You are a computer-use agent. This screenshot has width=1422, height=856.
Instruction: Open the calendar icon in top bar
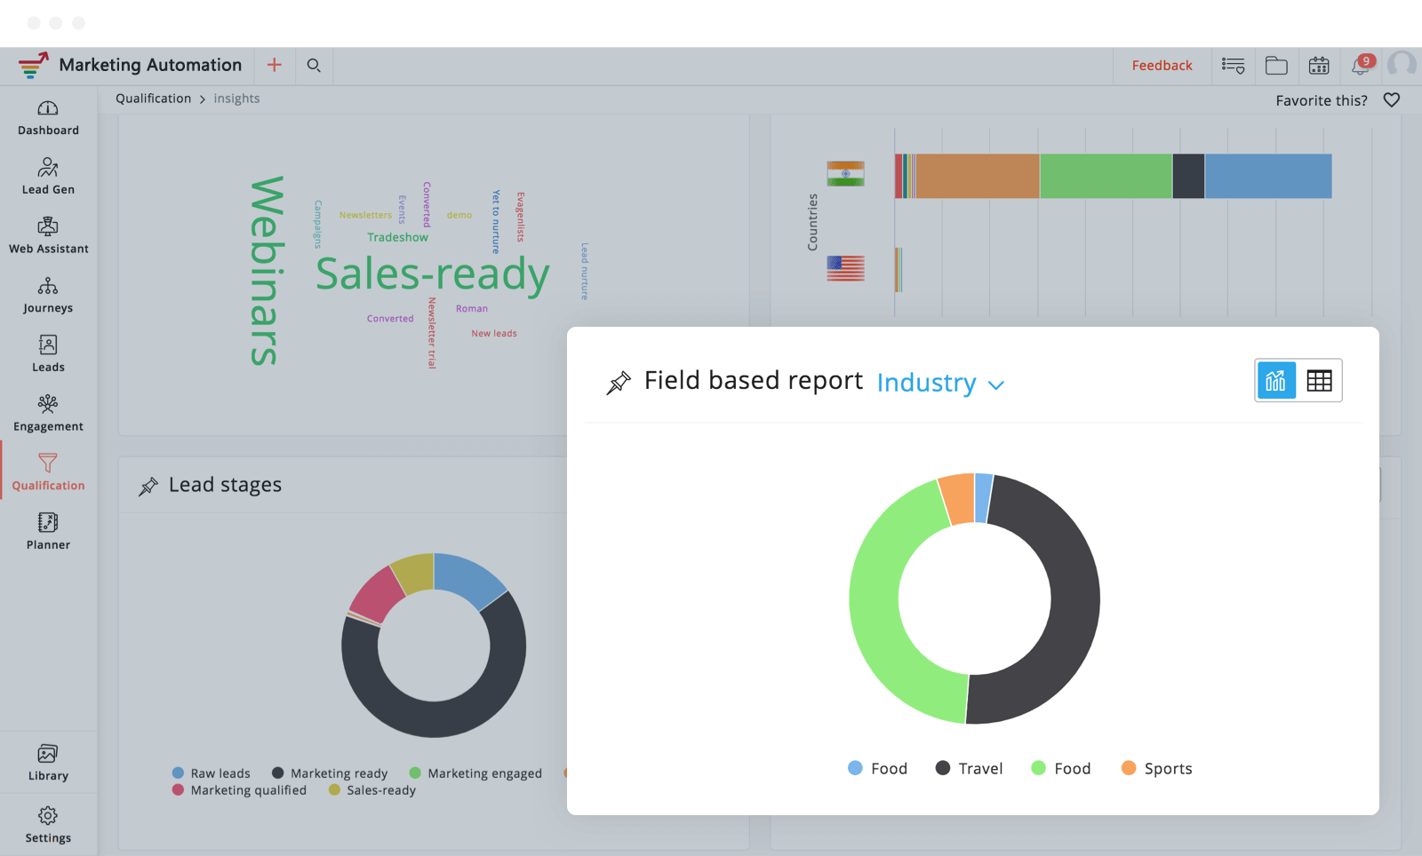tap(1319, 66)
